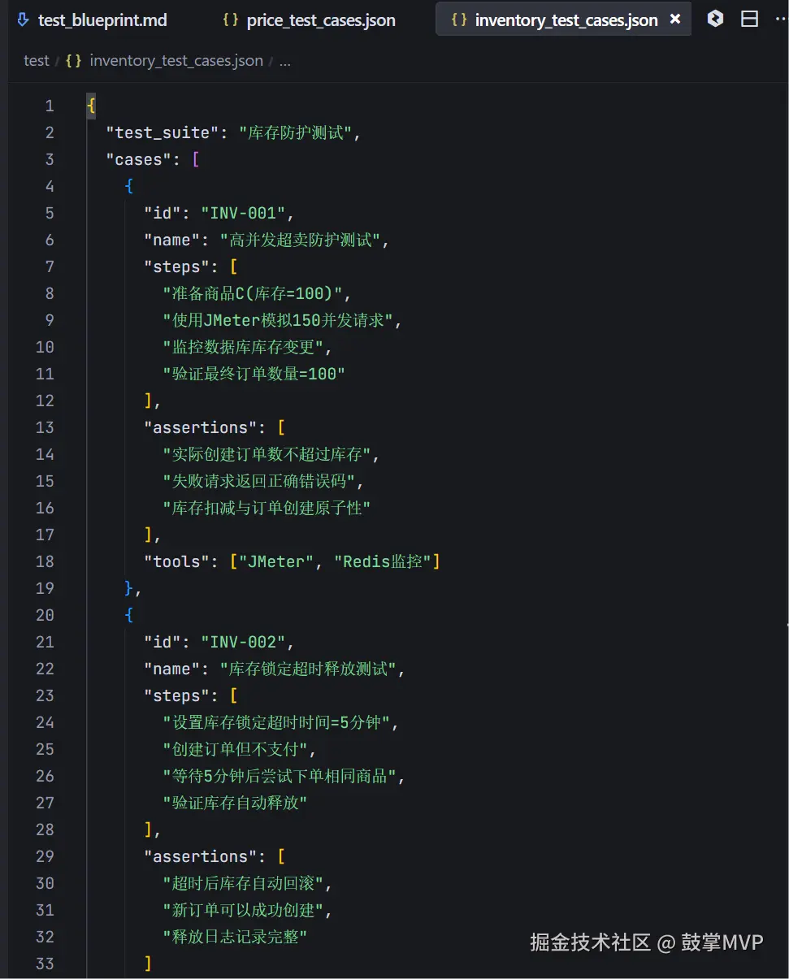The image size is (789, 979).
Task: Open the editor '...' more actions menu
Action: [x=780, y=18]
